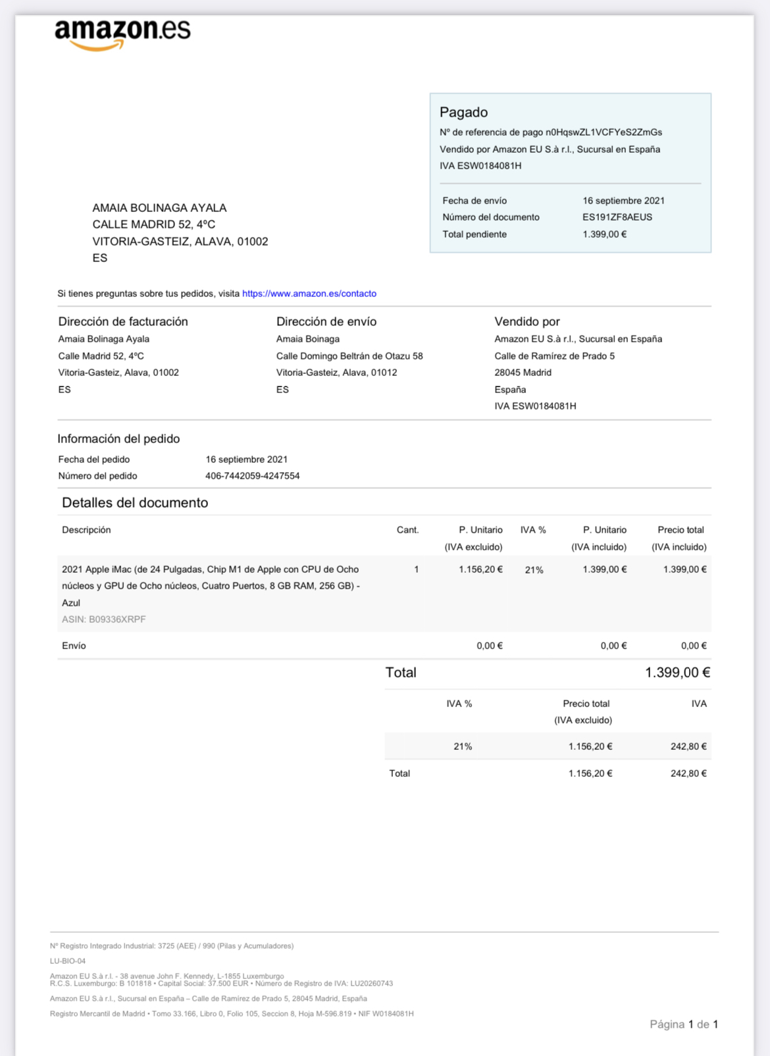
Task: Select recipient name AMAIA BOLINAGA AYALA
Action: click(159, 208)
